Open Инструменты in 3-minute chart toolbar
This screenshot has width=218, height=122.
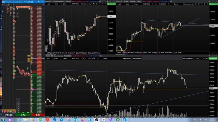point(188,59)
